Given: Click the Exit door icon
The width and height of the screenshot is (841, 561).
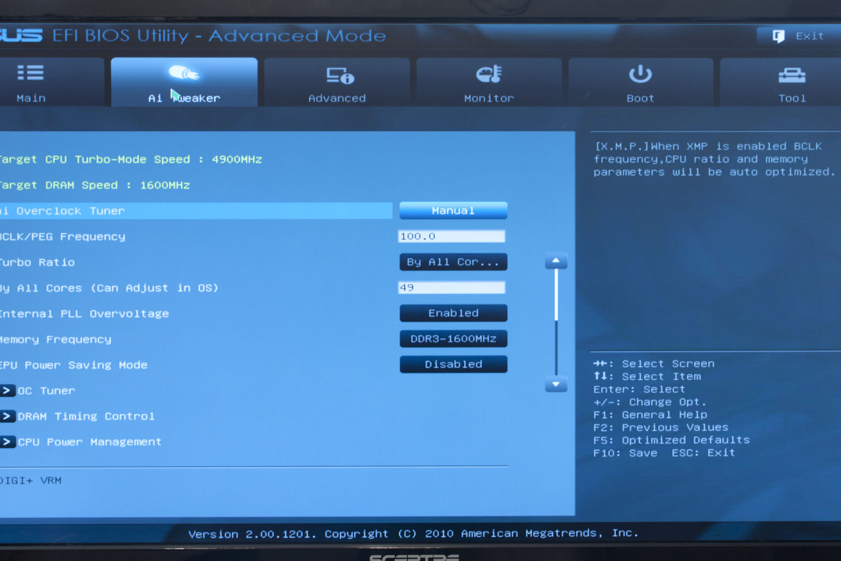Looking at the screenshot, I should pyautogui.click(x=779, y=36).
